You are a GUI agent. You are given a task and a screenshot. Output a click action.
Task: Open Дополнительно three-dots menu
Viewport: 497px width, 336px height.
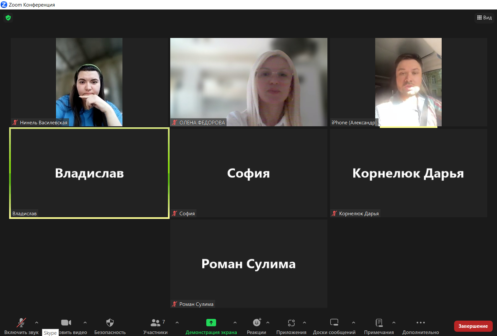pyautogui.click(x=421, y=323)
